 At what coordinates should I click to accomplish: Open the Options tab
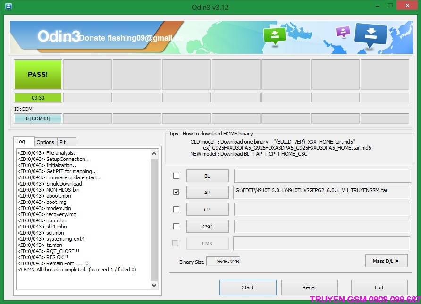click(x=45, y=142)
